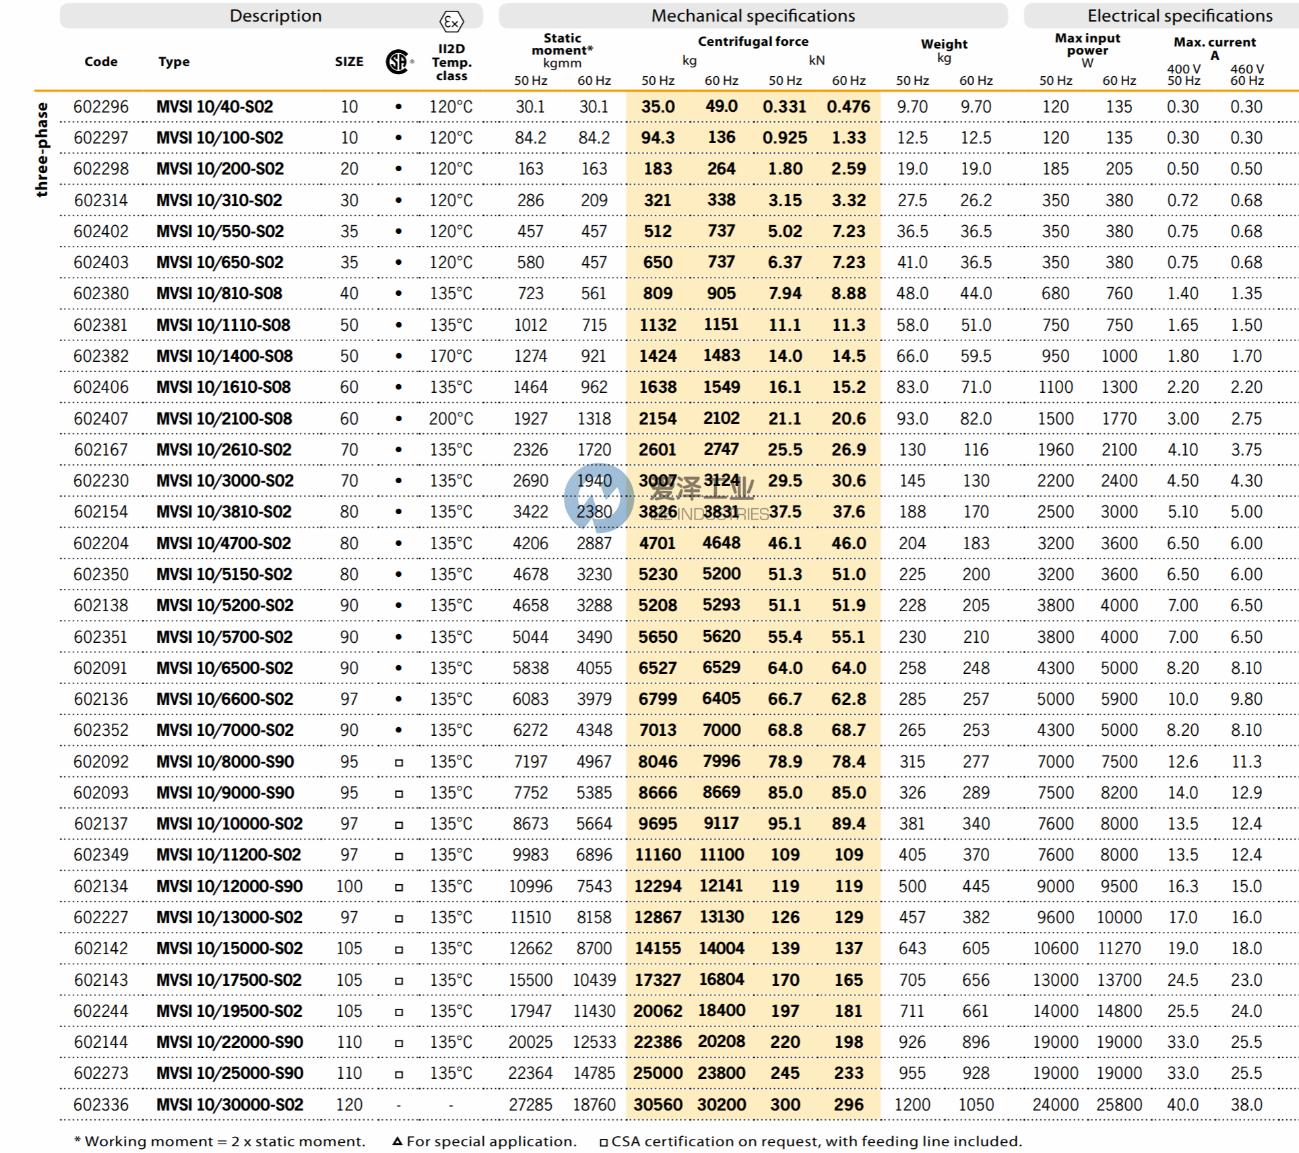This screenshot has height=1153, width=1299.
Task: Open product code 602296 link
Action: [100, 106]
